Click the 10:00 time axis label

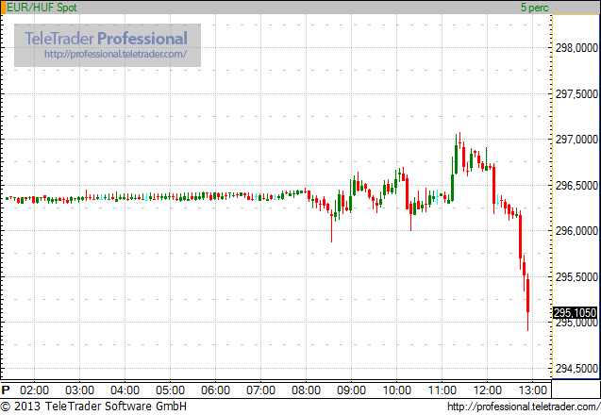396,390
